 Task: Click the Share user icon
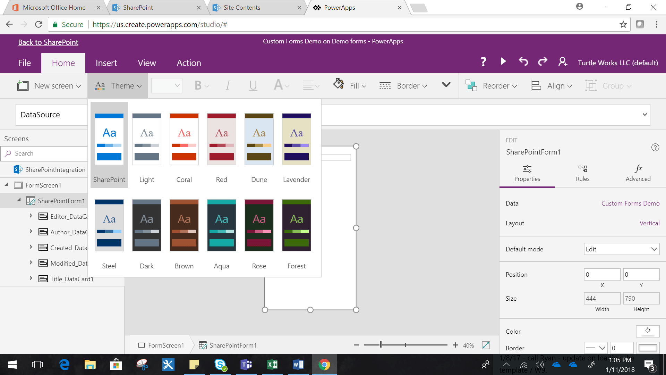563,62
